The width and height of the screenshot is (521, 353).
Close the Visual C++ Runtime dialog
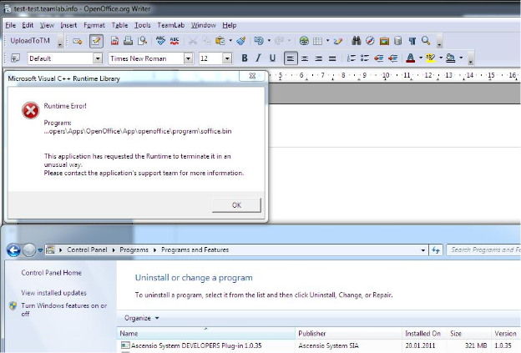click(x=252, y=76)
